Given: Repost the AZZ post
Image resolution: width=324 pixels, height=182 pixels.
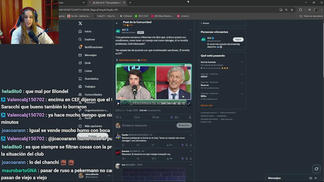Looking at the screenshot, I should point(136,117).
